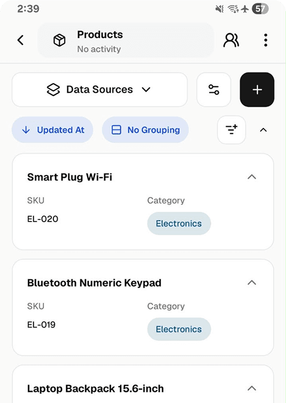Image resolution: width=286 pixels, height=403 pixels.
Task: Open the three-dot overflow menu
Action: pyautogui.click(x=266, y=40)
